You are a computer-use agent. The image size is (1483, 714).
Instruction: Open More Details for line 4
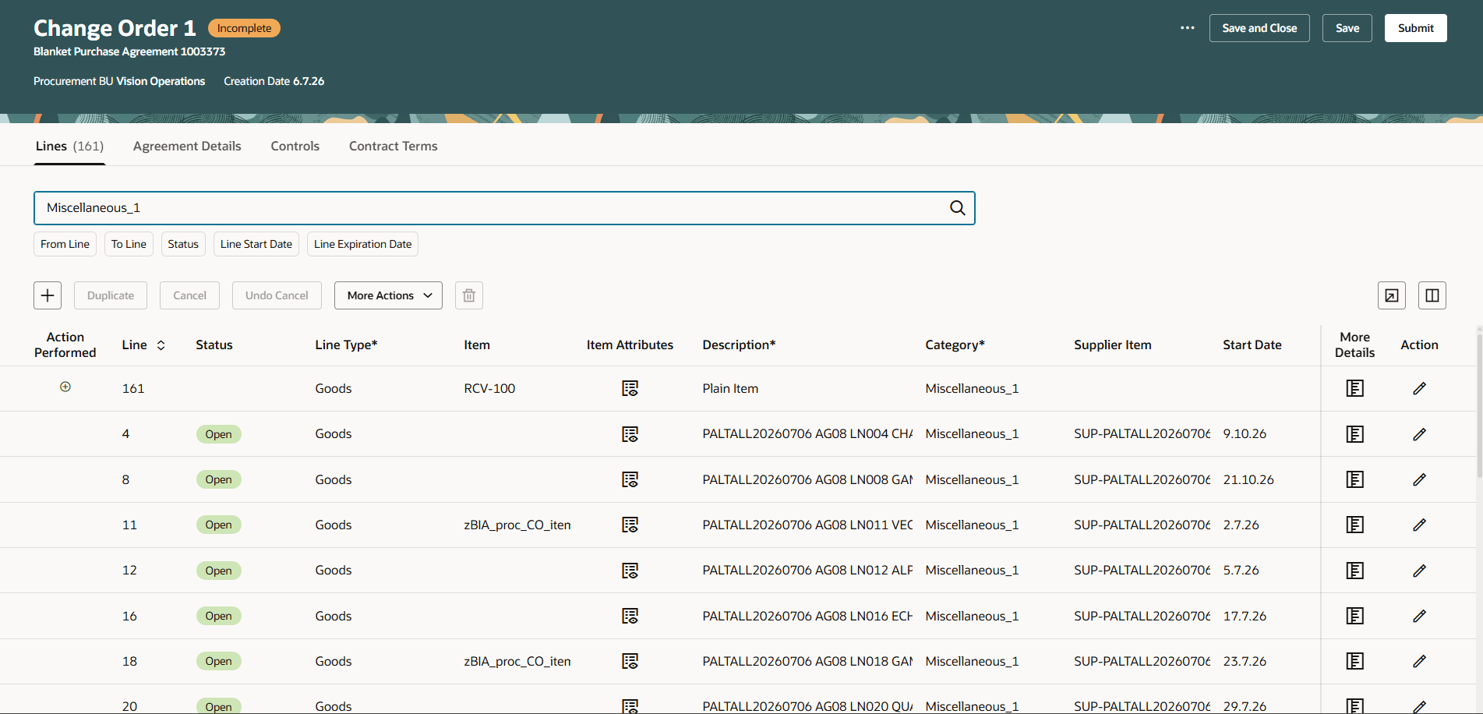coord(1355,434)
